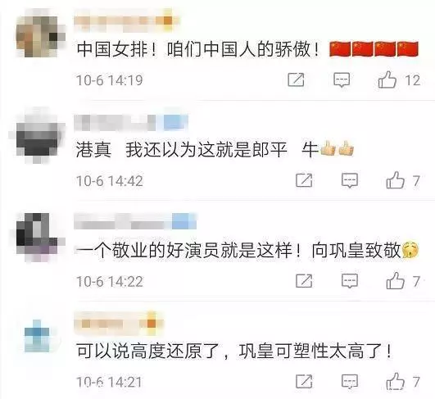Image resolution: width=435 pixels, height=399 pixels.
Task: Like the 14:19 comment with 12 likes
Action: click(x=387, y=80)
